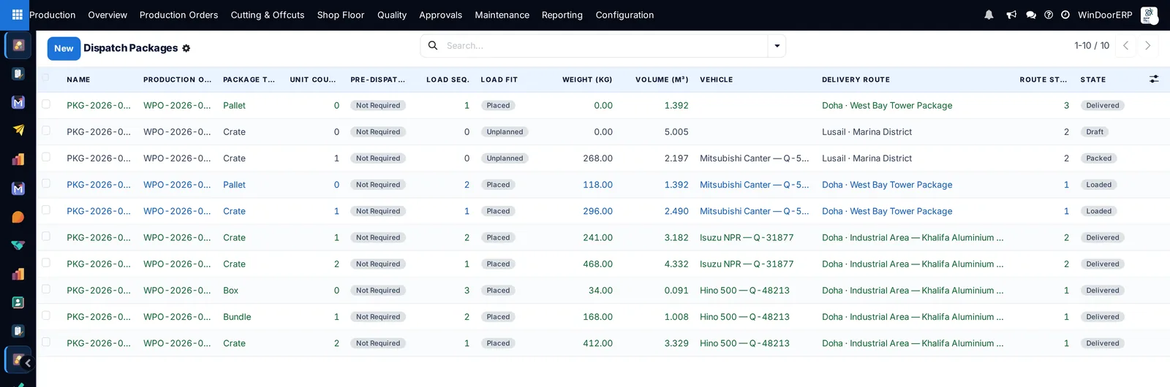The image size is (1170, 387).
Task: Open the WinDoorERP user menu
Action: (x=1105, y=15)
